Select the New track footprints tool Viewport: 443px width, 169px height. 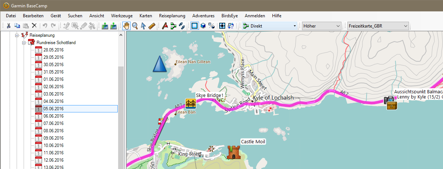point(182,26)
